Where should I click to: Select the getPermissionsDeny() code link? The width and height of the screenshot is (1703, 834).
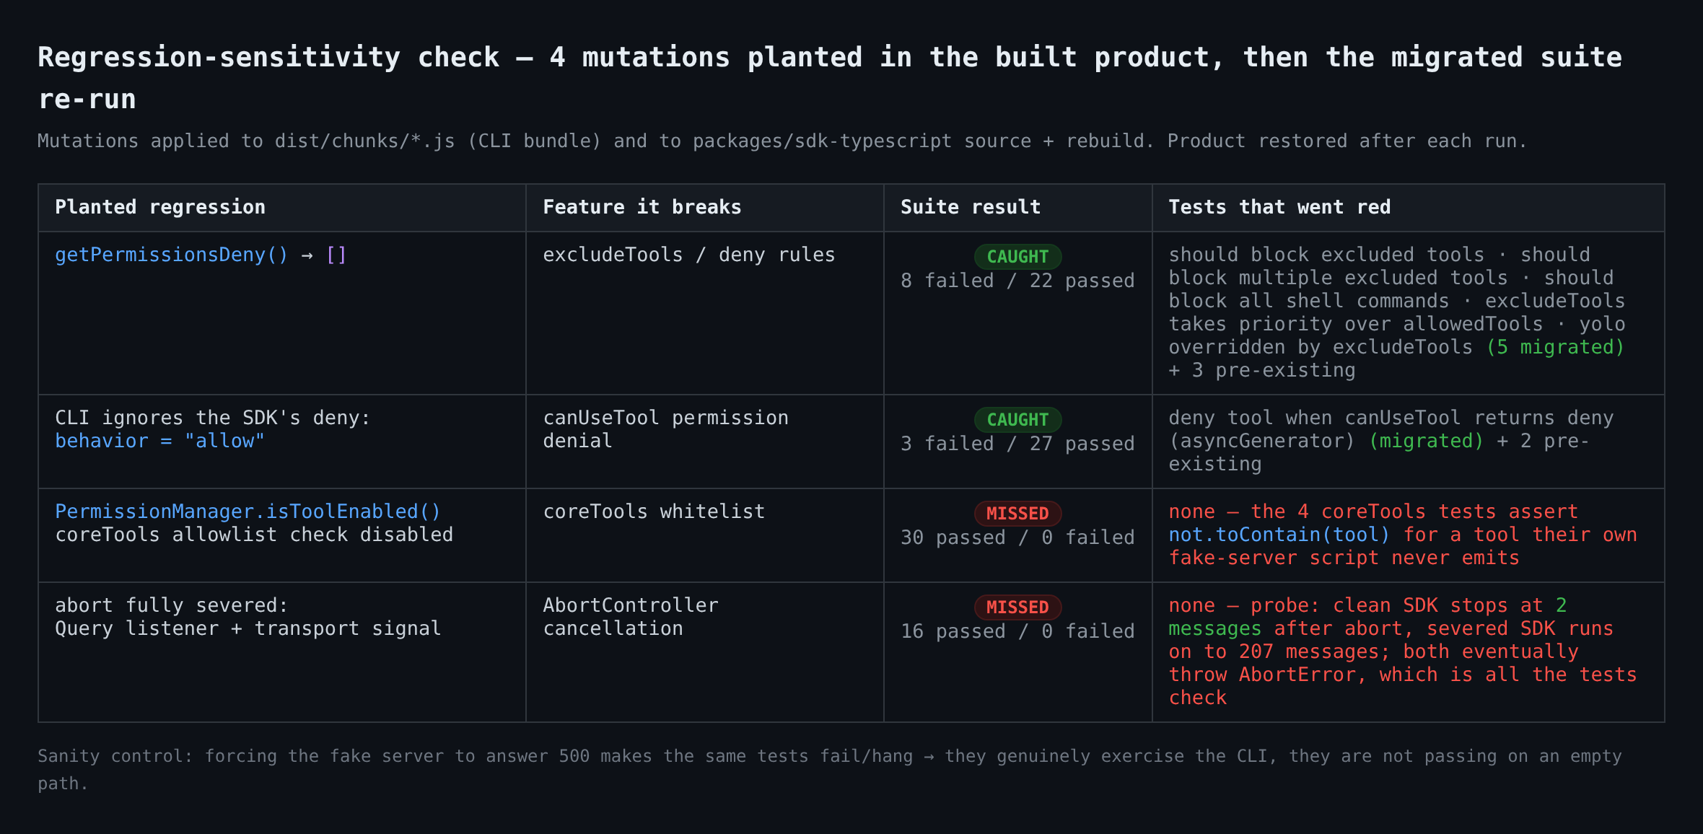pos(172,255)
